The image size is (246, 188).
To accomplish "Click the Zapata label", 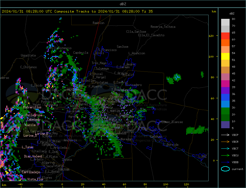I will click(67, 160).
